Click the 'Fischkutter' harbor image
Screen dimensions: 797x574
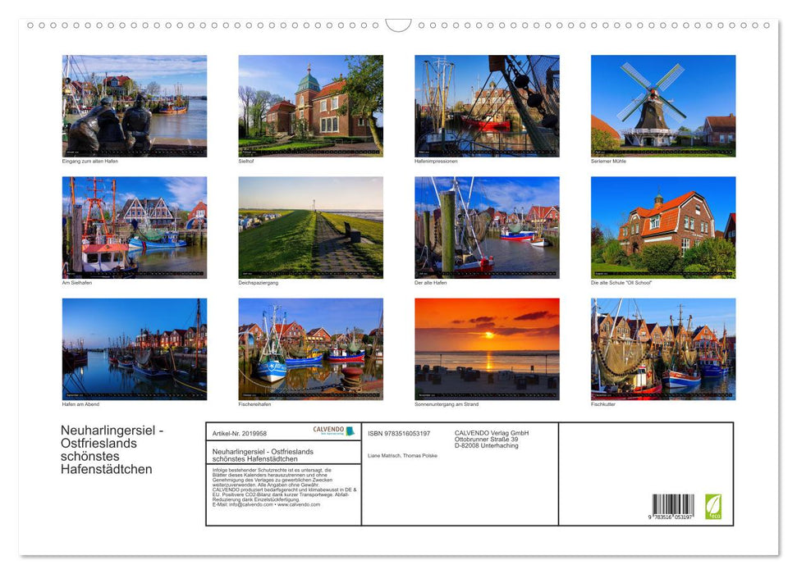tap(662, 348)
